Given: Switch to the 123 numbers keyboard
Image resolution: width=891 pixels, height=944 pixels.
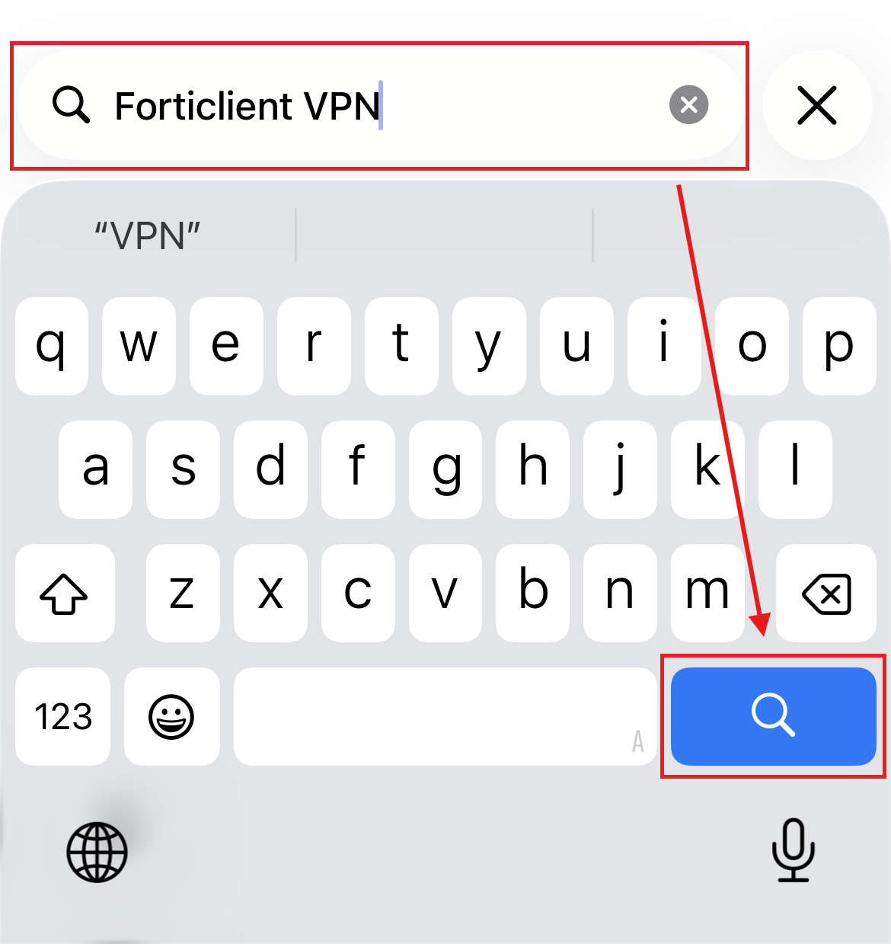Looking at the screenshot, I should tap(63, 716).
